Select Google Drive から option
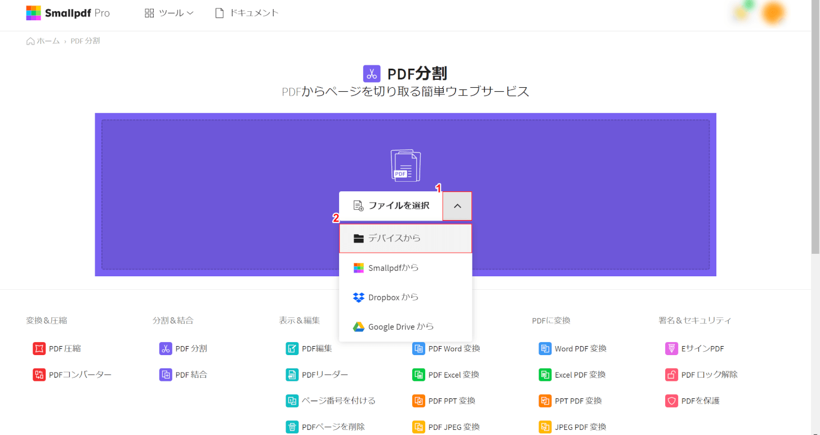Screen dimensions: 820x435 405,326
